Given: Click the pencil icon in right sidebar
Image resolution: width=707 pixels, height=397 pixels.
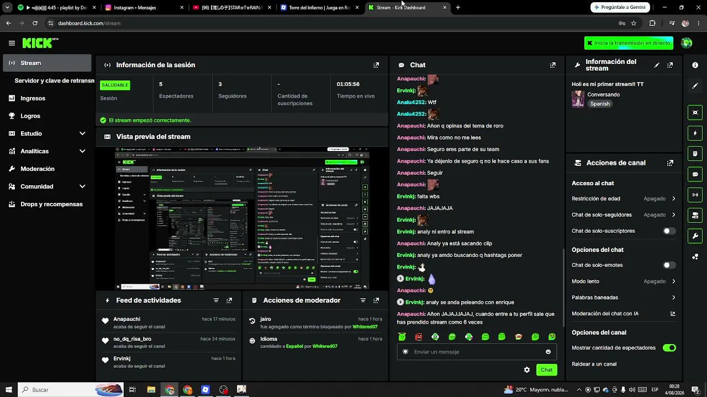Looking at the screenshot, I should (x=695, y=86).
